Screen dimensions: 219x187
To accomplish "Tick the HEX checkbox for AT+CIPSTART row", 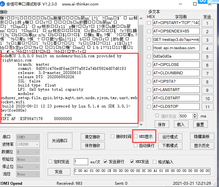I will [149, 23].
